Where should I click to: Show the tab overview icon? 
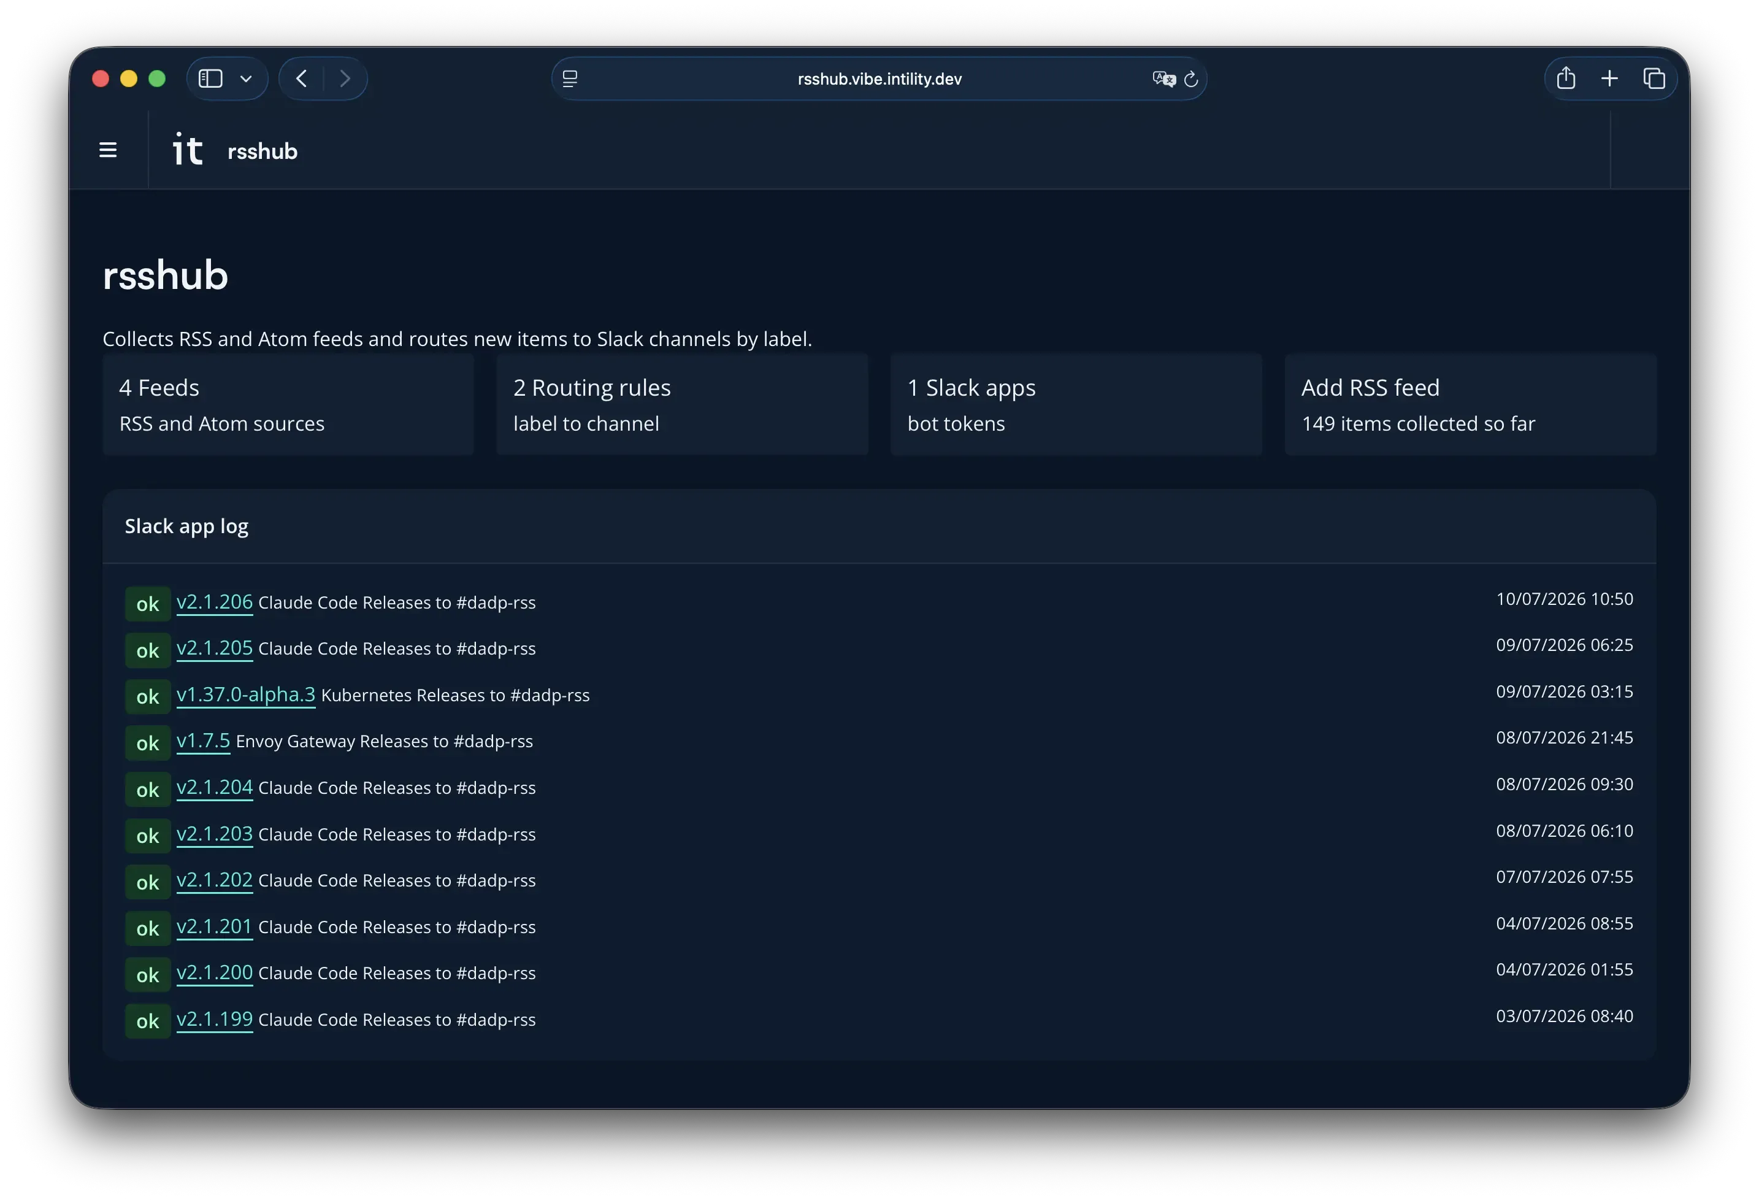(x=1654, y=79)
